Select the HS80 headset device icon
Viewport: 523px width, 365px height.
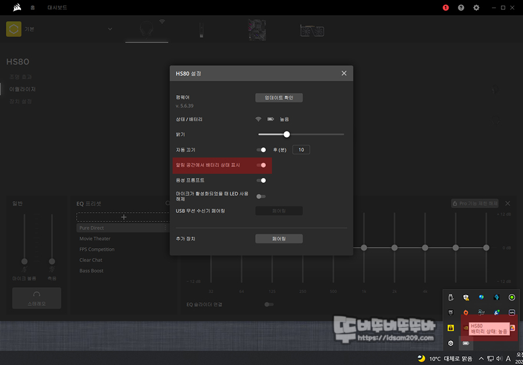coord(147,30)
